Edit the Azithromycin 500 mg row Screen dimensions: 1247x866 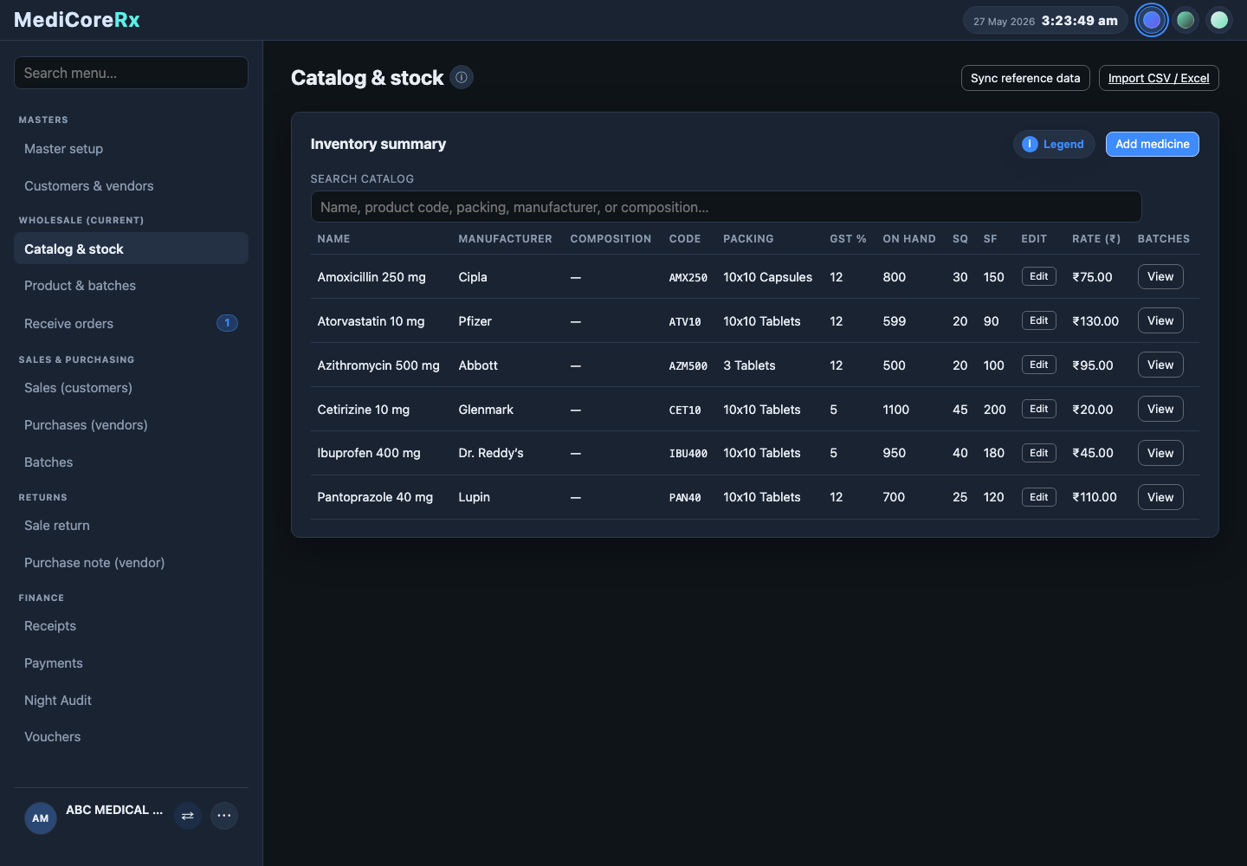[x=1038, y=365]
